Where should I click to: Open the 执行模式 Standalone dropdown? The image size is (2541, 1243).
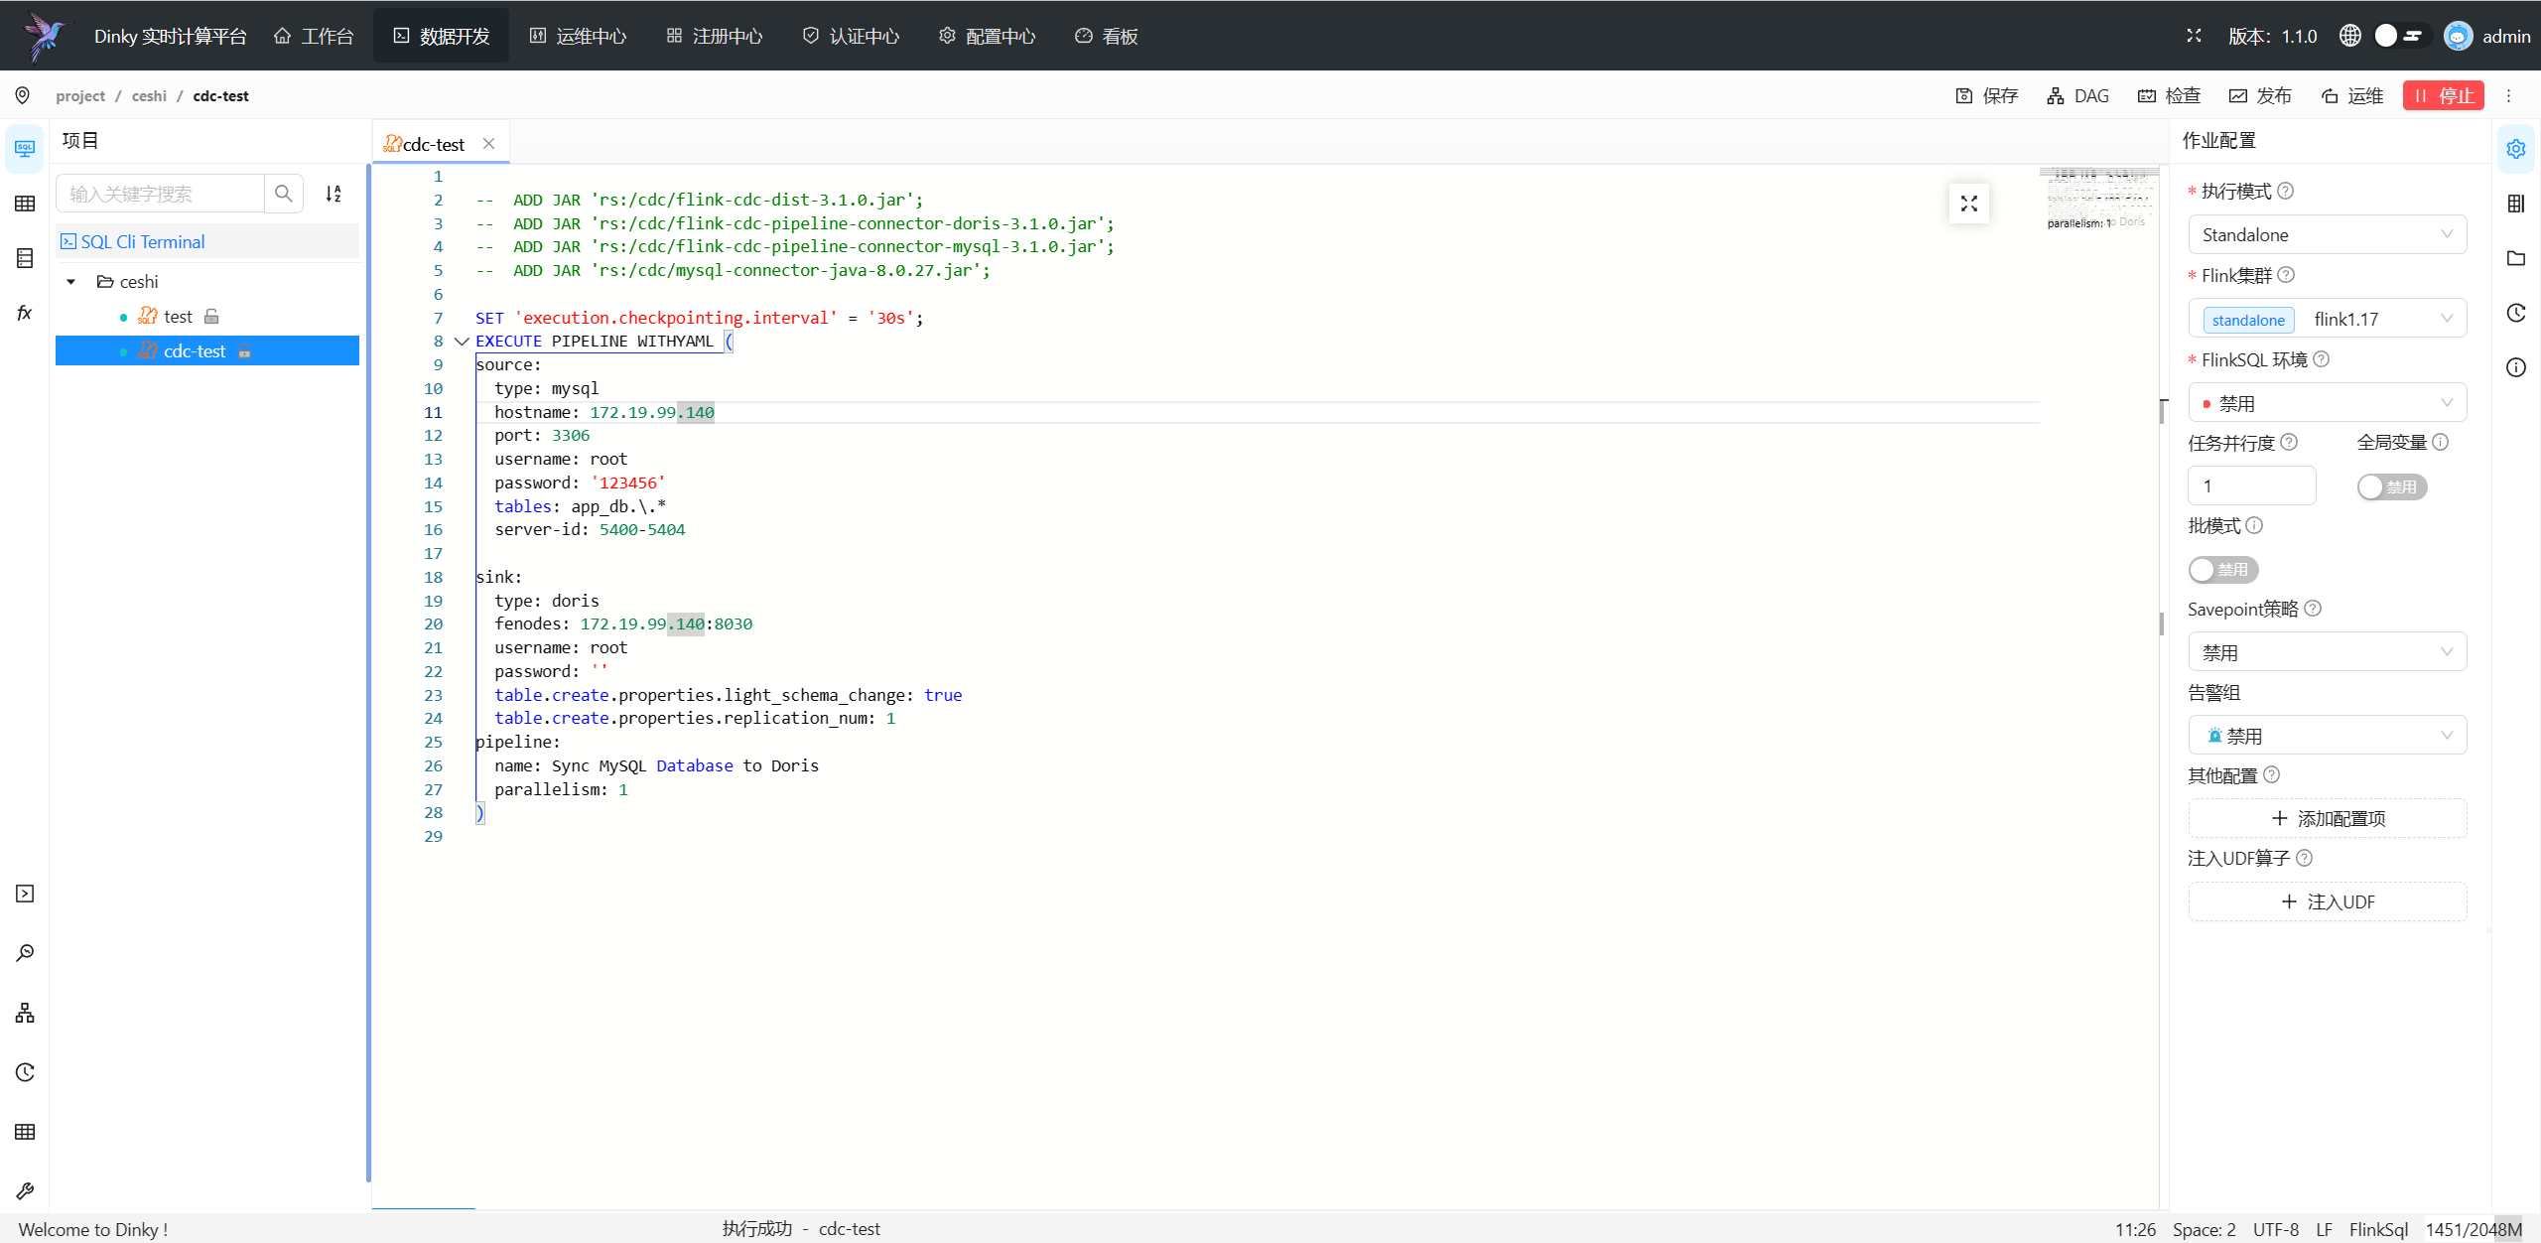click(x=2327, y=235)
